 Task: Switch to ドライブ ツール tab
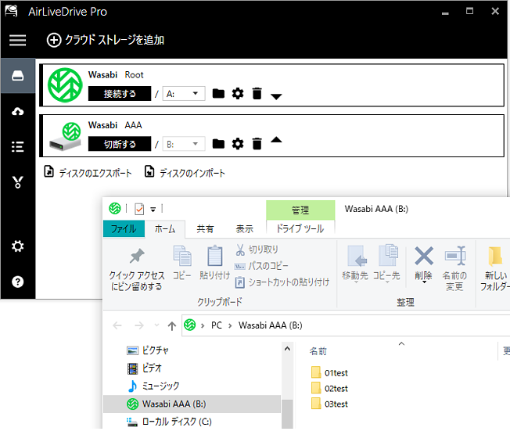click(300, 228)
